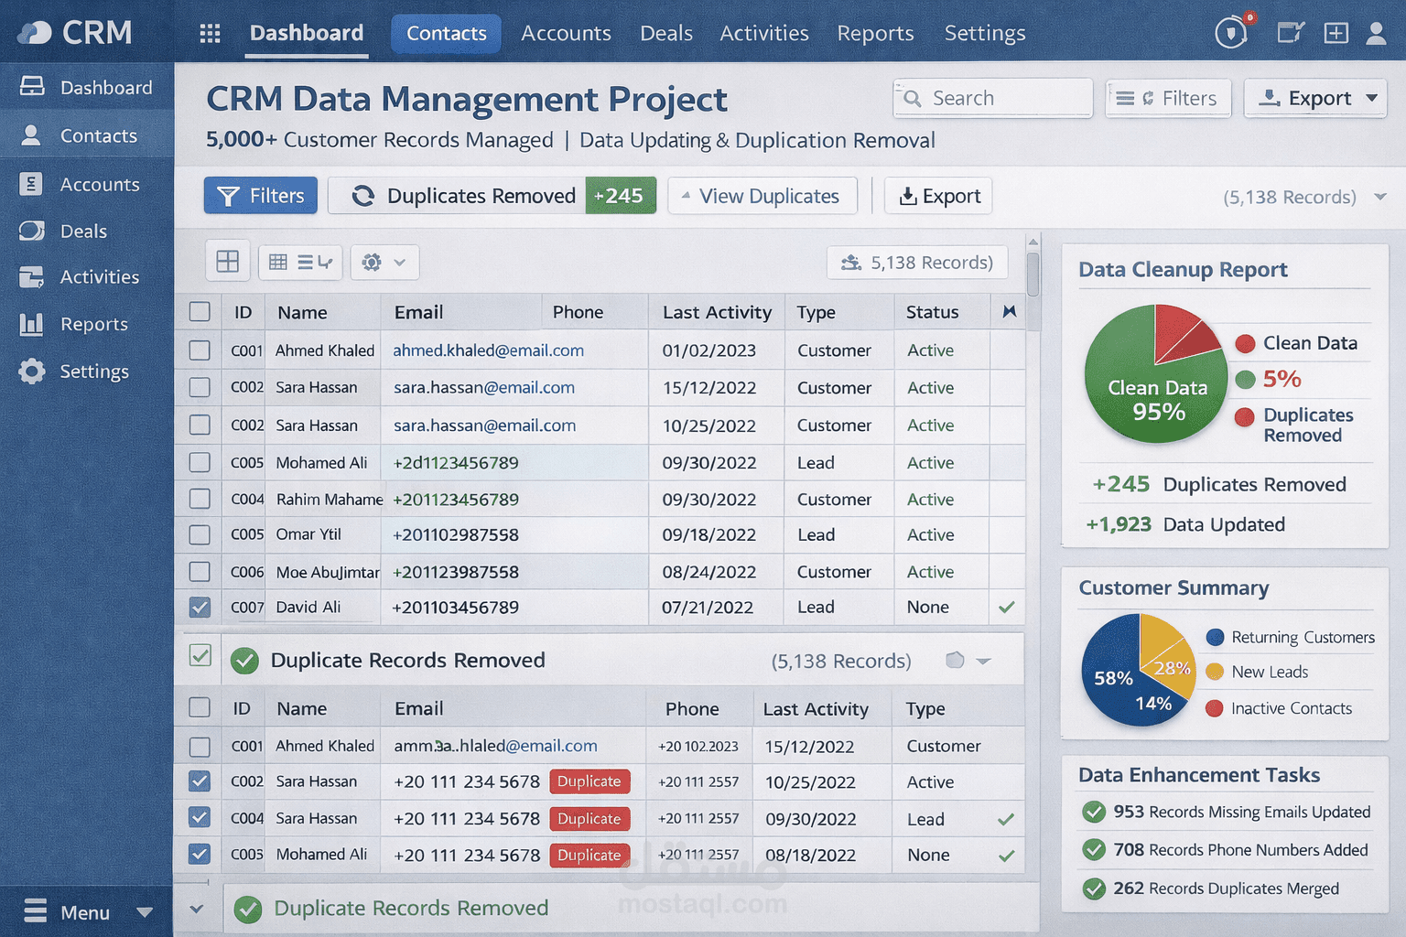Click green checkmark in C005 Mohamed Ali duplicate row
Viewport: 1406px width, 937px height.
pos(1007,856)
